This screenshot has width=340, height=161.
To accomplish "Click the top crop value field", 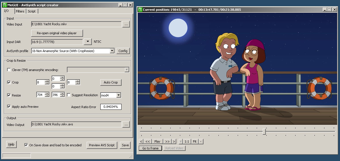I will click(x=56, y=78).
